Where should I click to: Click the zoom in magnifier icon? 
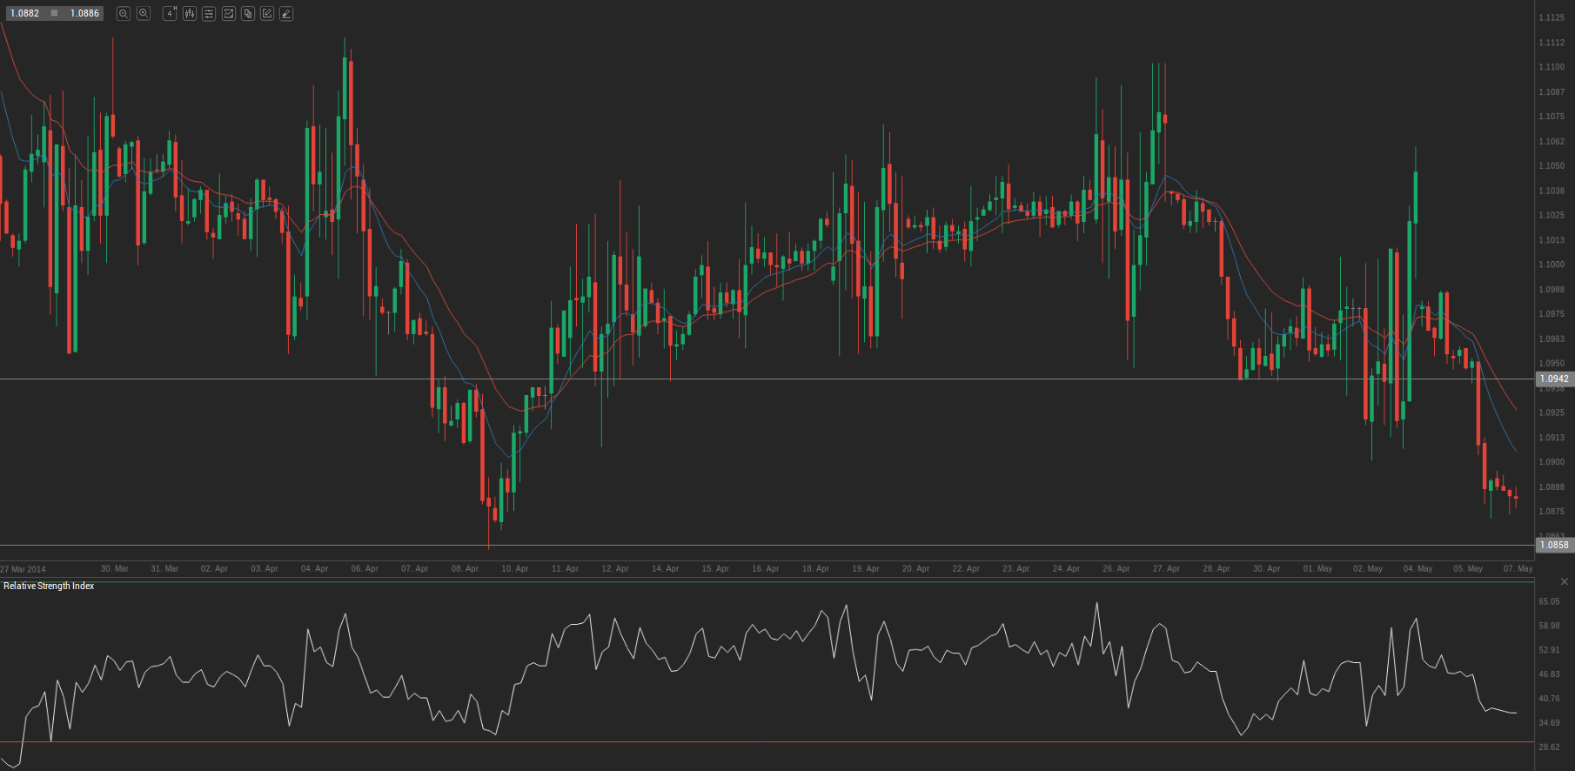(x=144, y=13)
